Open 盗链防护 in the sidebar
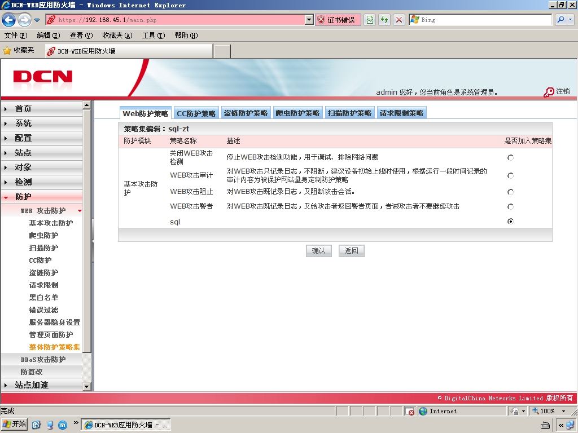 point(43,273)
